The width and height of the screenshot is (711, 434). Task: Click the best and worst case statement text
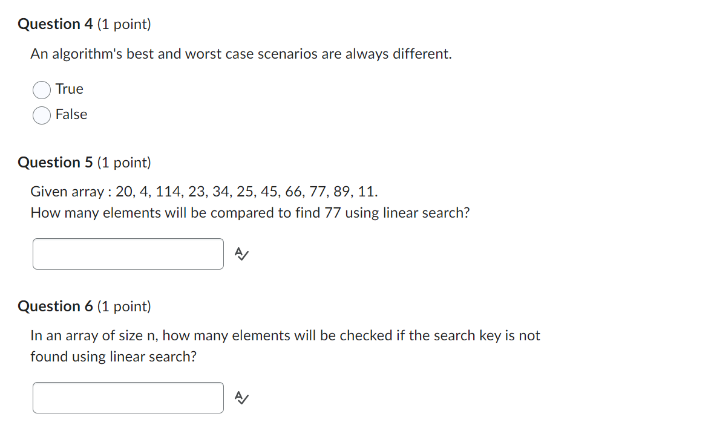coord(241,54)
